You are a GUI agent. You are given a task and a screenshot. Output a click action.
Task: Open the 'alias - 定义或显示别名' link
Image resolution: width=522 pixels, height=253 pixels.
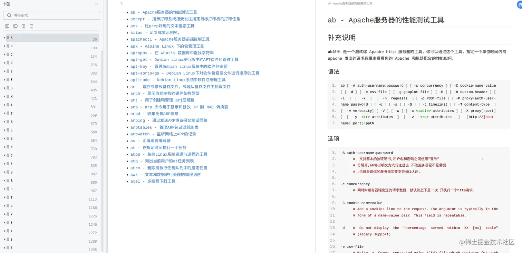tap(155, 32)
